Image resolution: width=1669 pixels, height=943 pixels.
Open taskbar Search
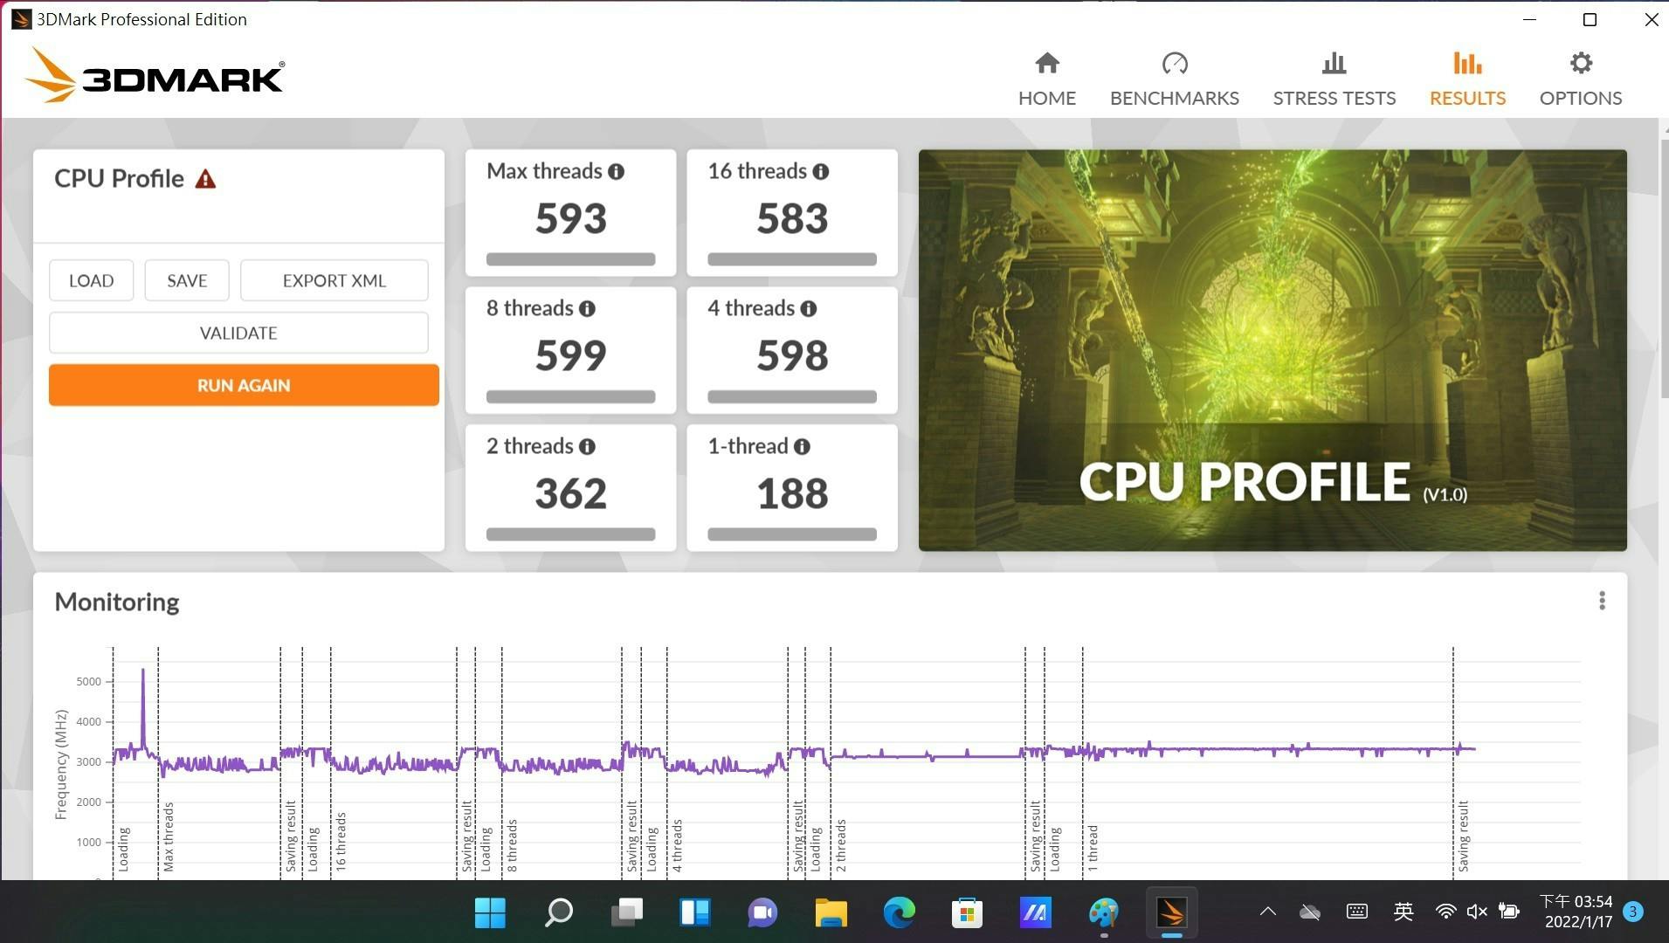(558, 912)
